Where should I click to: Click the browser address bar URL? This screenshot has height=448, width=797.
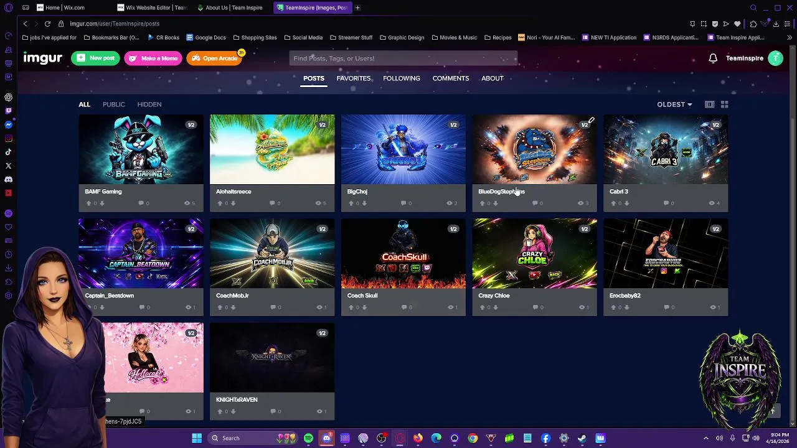115,24
